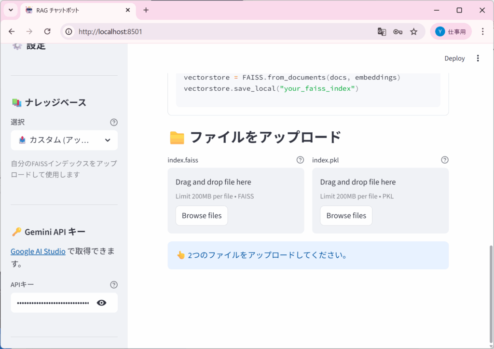Open a new browser tab
494x349 pixels.
pyautogui.click(x=146, y=10)
